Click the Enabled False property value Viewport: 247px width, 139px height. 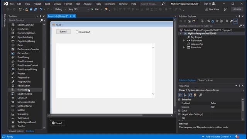point(225,103)
